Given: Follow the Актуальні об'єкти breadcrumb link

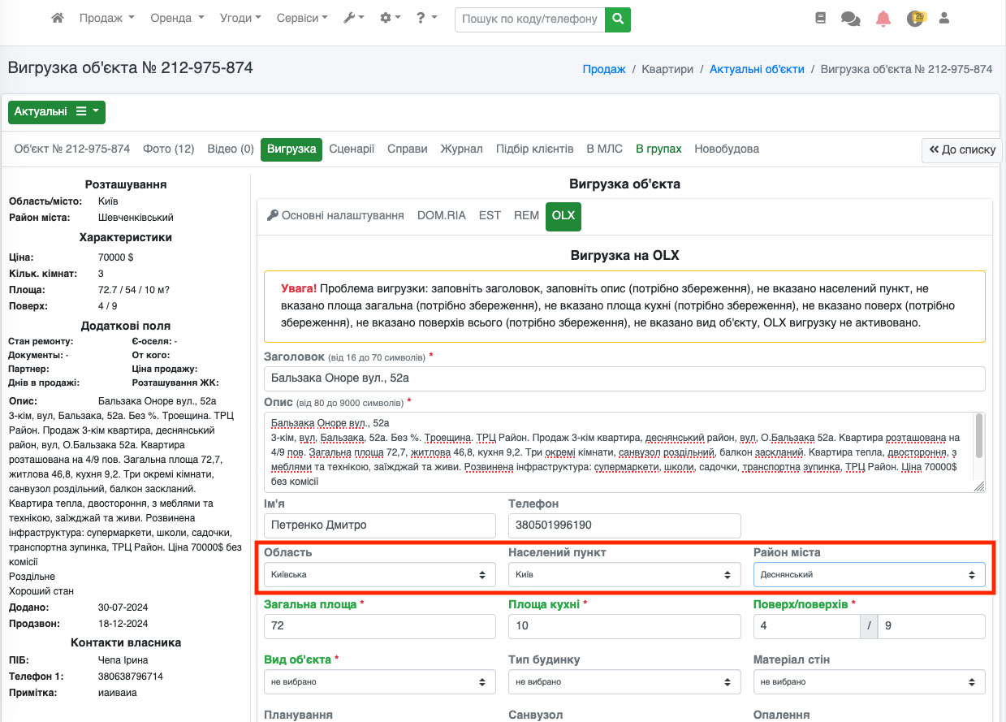Looking at the screenshot, I should click(x=757, y=70).
